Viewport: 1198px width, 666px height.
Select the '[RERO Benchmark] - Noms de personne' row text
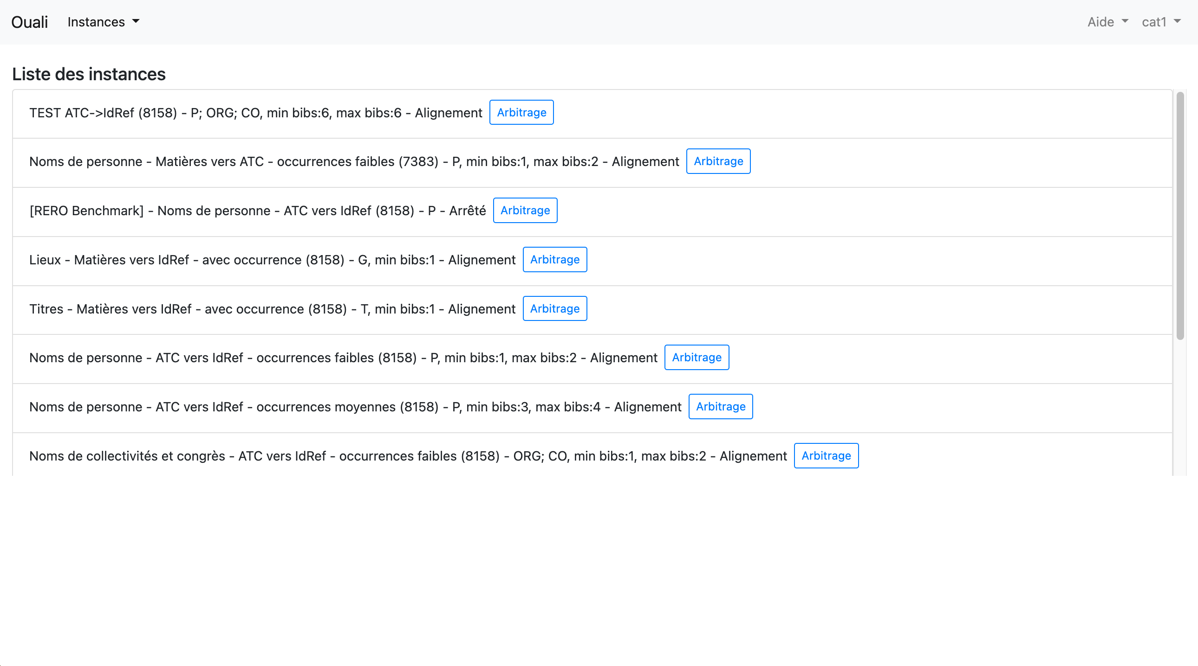(x=258, y=211)
